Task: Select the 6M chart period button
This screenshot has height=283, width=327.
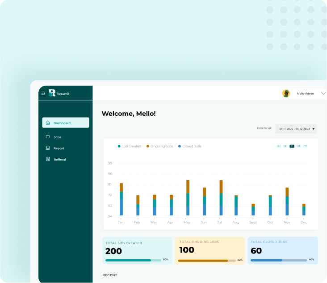Action: coord(298,146)
